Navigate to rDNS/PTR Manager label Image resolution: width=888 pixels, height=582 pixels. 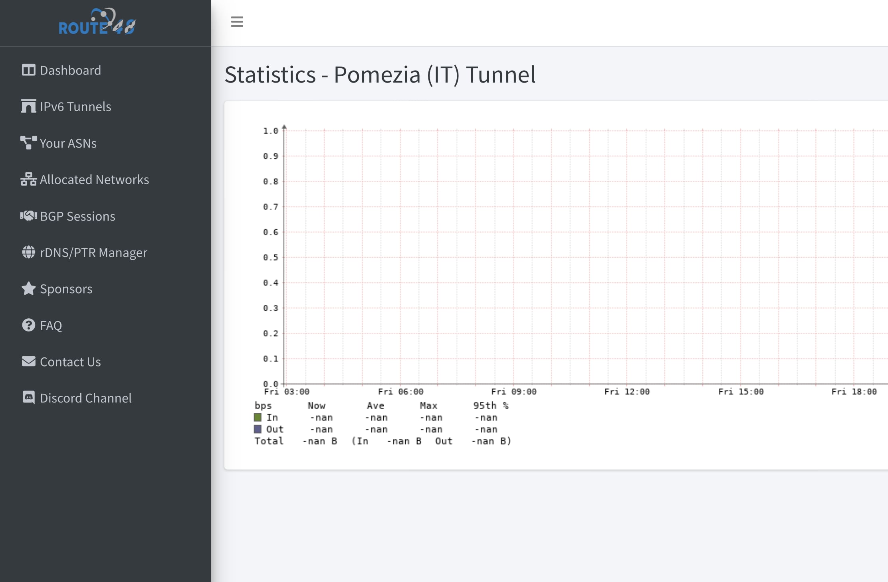pyautogui.click(x=93, y=253)
